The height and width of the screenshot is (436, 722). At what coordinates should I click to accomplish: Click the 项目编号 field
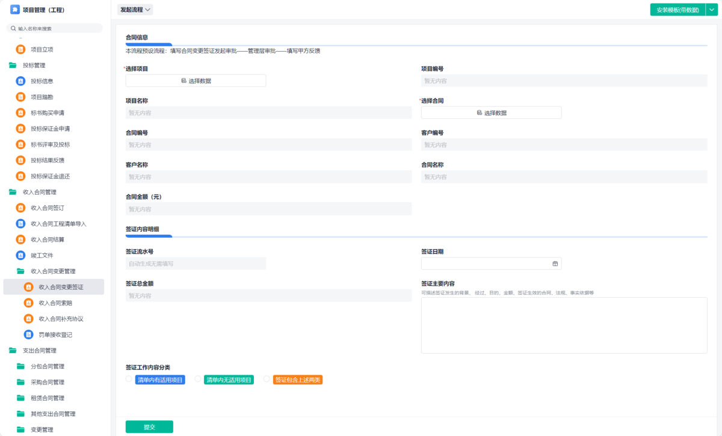[x=564, y=81]
